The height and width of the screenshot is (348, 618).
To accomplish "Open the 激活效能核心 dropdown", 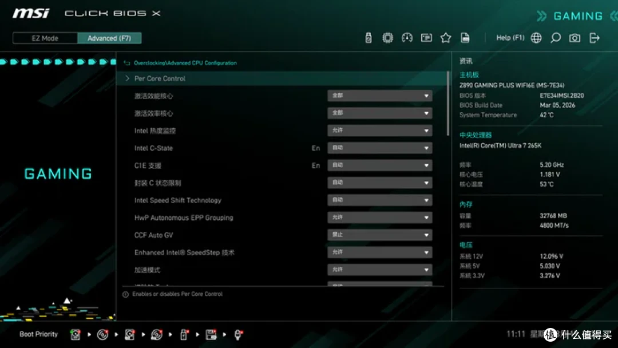I will pyautogui.click(x=379, y=96).
